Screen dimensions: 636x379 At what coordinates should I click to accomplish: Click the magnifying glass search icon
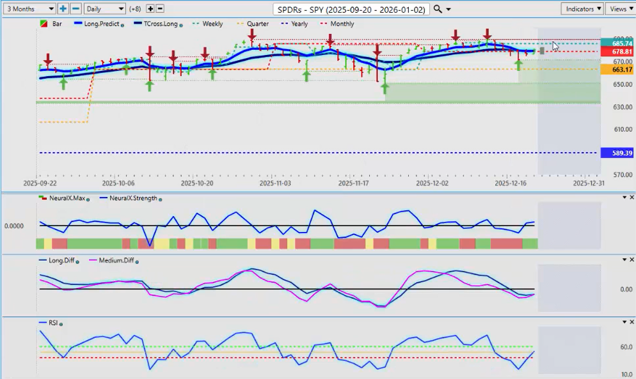pyautogui.click(x=438, y=9)
